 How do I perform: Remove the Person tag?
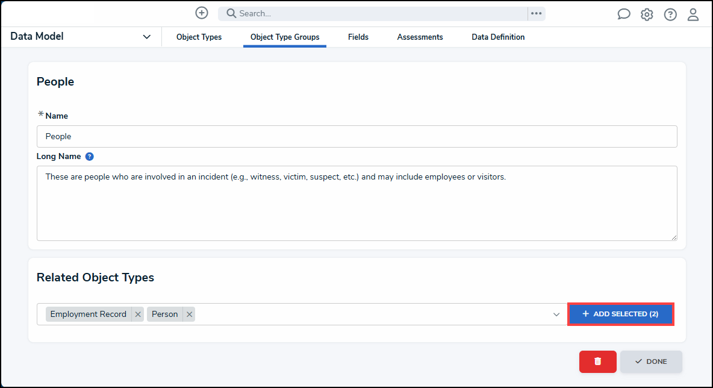point(189,314)
